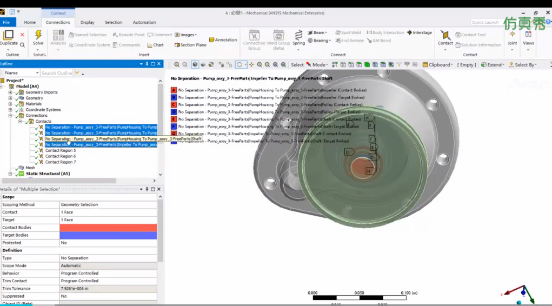The height and width of the screenshot is (306, 552).
Task: Open the Extend dropdown
Action: (x=493, y=65)
